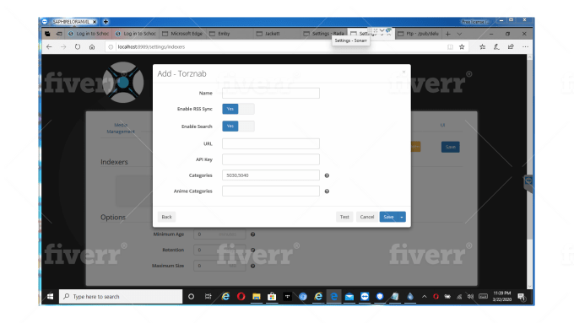Click the background Save button on settings page

pos(450,147)
